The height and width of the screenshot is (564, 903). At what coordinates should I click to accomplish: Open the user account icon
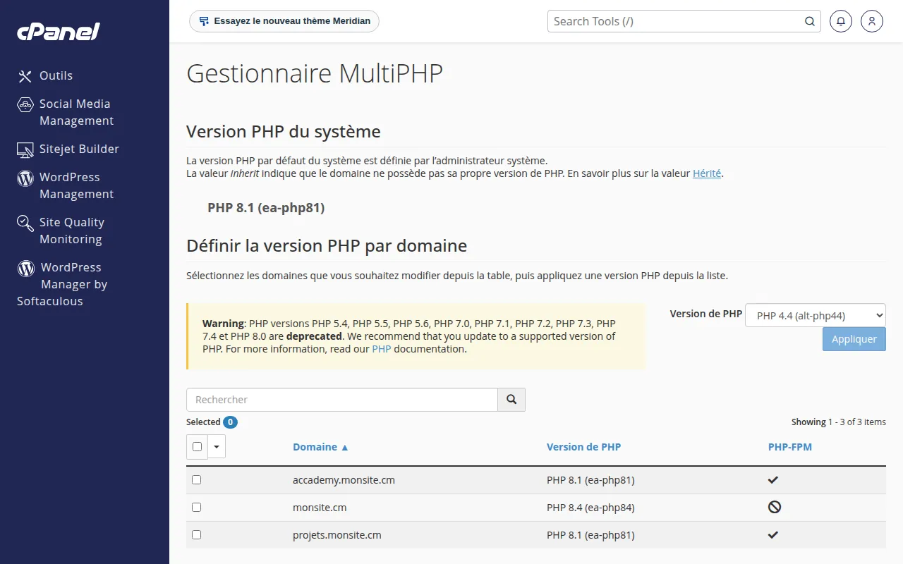pos(872,21)
